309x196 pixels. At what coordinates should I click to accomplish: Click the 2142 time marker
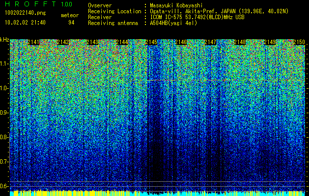63,42
